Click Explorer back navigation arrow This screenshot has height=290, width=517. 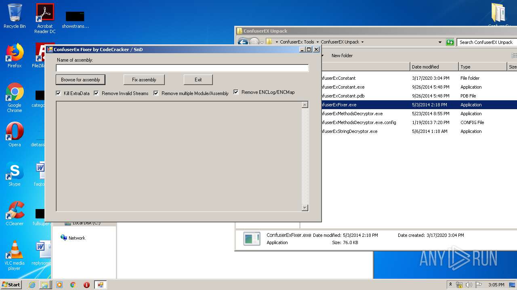coord(243,42)
